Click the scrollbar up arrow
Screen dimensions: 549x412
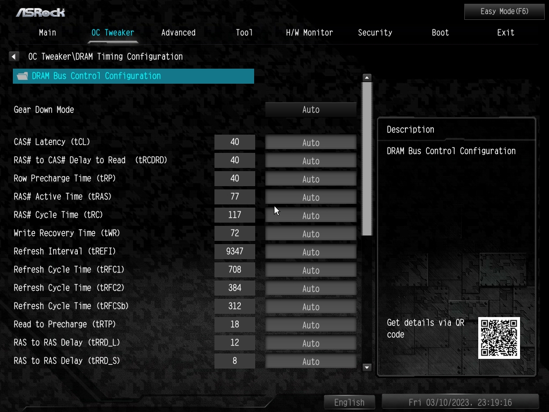click(367, 77)
